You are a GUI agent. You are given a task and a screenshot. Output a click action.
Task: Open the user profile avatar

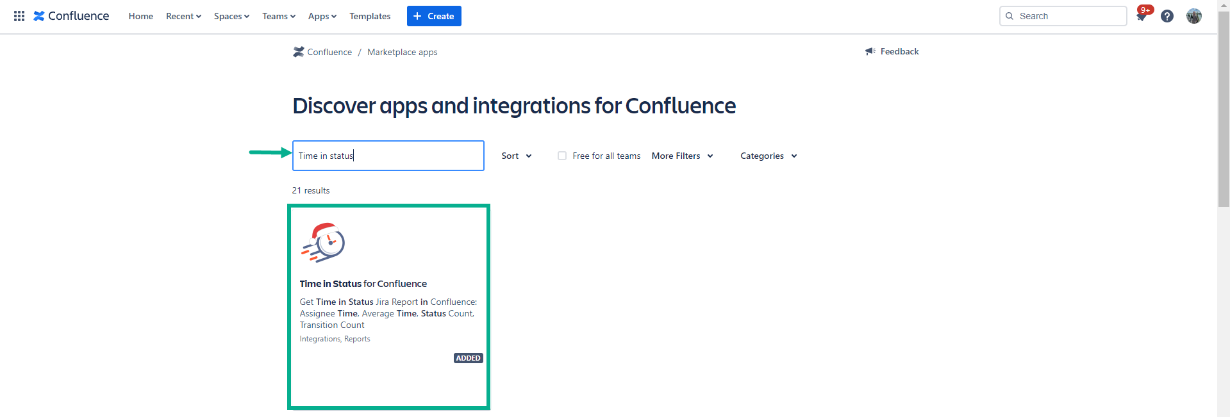pyautogui.click(x=1193, y=16)
